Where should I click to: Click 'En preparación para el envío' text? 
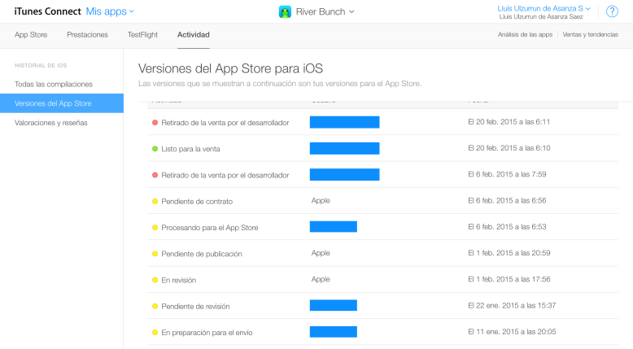(207, 333)
